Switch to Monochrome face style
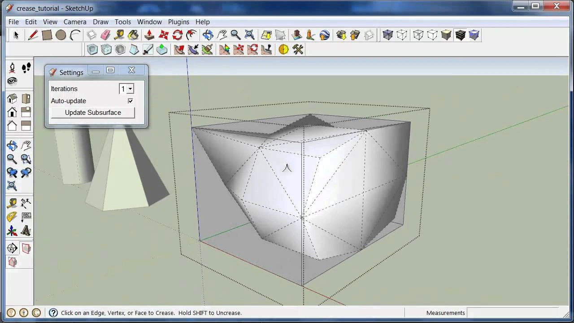 coord(474,35)
